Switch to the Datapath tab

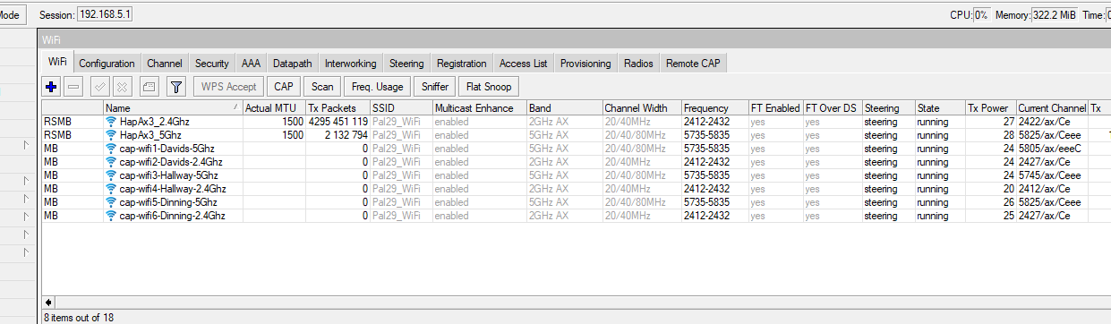(x=293, y=64)
